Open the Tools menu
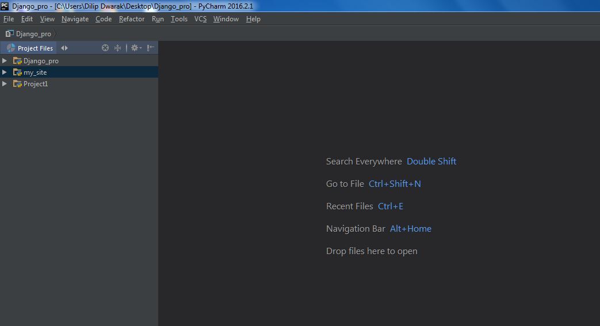The height and width of the screenshot is (326, 600). point(179,19)
